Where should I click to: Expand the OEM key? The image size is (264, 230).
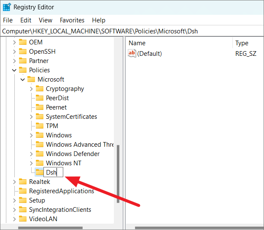pos(14,42)
